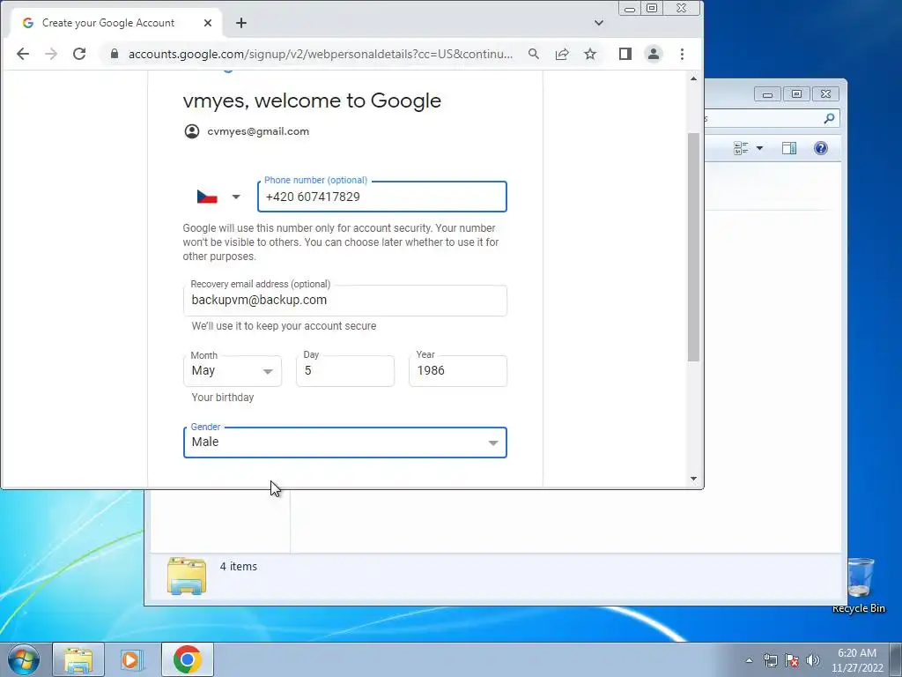Click the Chrome page scrollbar down arrow
Image resolution: width=902 pixels, height=677 pixels.
[x=694, y=479]
